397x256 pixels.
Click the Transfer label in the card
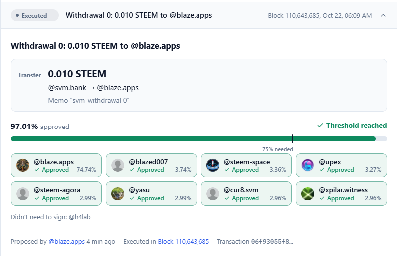[x=29, y=75]
